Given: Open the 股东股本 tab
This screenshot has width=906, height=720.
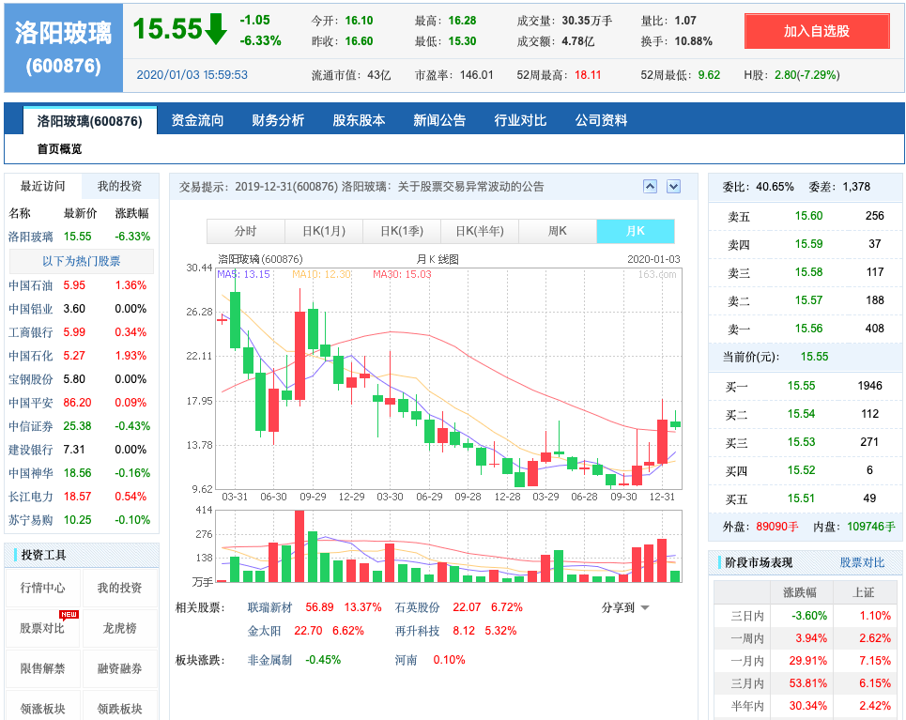Looking at the screenshot, I should [359, 120].
